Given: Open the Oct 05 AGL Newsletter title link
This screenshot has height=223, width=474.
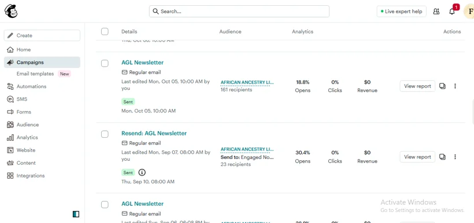Looking at the screenshot, I should pyautogui.click(x=142, y=63).
